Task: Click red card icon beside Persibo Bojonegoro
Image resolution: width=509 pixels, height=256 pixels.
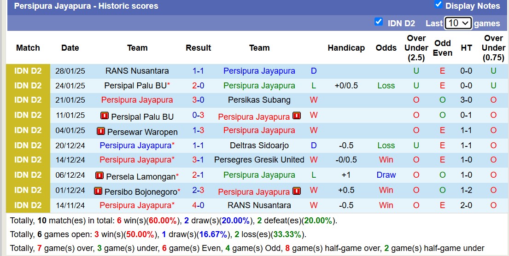Action: (98, 191)
